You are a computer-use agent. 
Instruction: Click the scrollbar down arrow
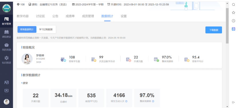(x=227, y=107)
